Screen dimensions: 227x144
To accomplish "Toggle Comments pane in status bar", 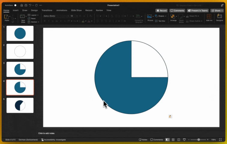I will pos(157,140).
